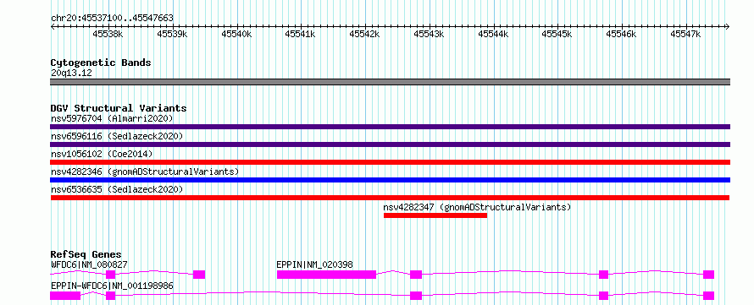This screenshot has height=305, width=754.
Task: Click the red bar under nsv6536635
Action: click(390, 198)
